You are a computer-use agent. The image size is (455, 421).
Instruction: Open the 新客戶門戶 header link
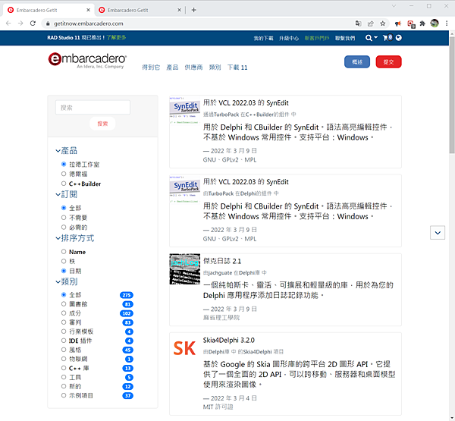317,38
